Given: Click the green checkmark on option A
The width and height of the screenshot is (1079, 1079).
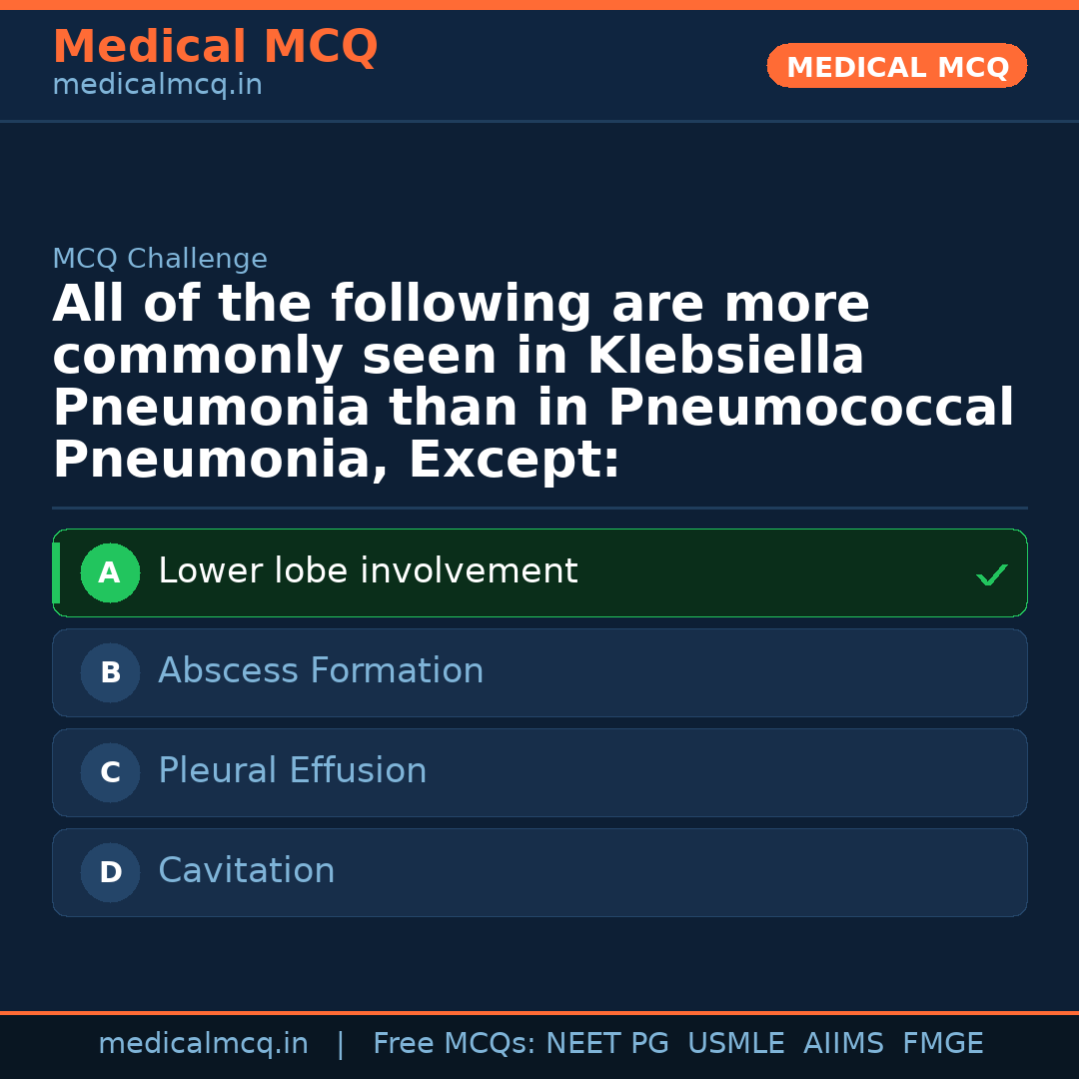Looking at the screenshot, I should 991,574.
